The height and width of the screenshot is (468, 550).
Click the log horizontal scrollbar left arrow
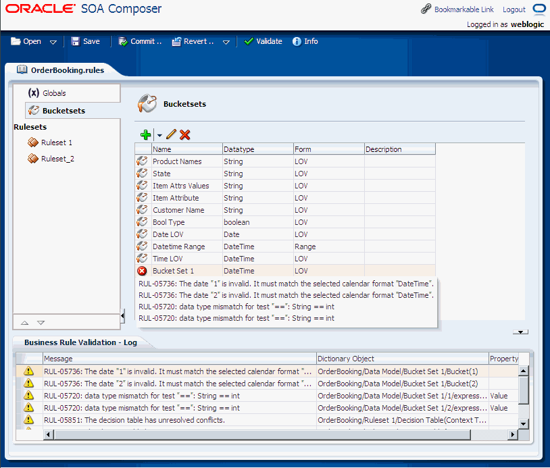[49, 435]
